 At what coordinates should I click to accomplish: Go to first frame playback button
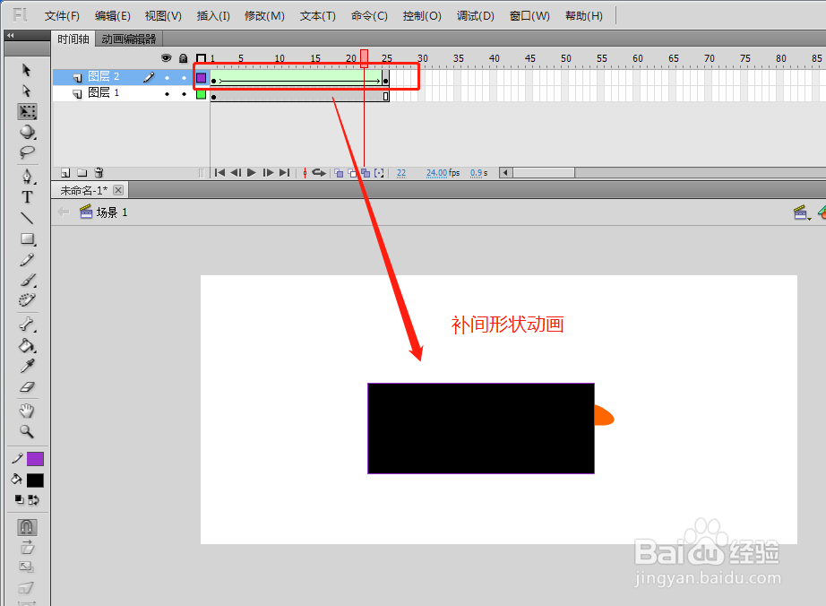coord(220,172)
